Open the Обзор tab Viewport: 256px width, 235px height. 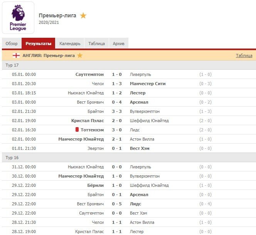click(x=12, y=44)
